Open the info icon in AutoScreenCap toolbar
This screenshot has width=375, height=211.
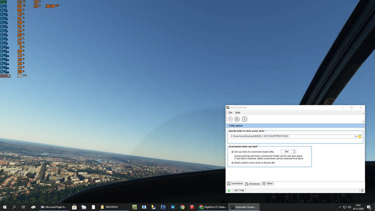244,119
